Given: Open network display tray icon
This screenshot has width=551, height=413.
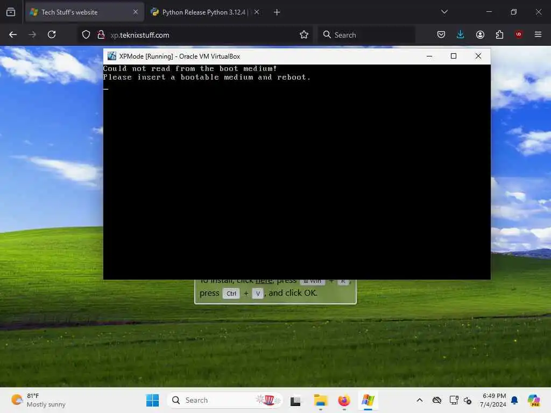Looking at the screenshot, I should coord(454,400).
